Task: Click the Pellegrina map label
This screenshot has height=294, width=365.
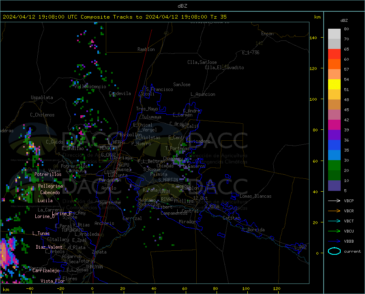Action: tap(51, 186)
